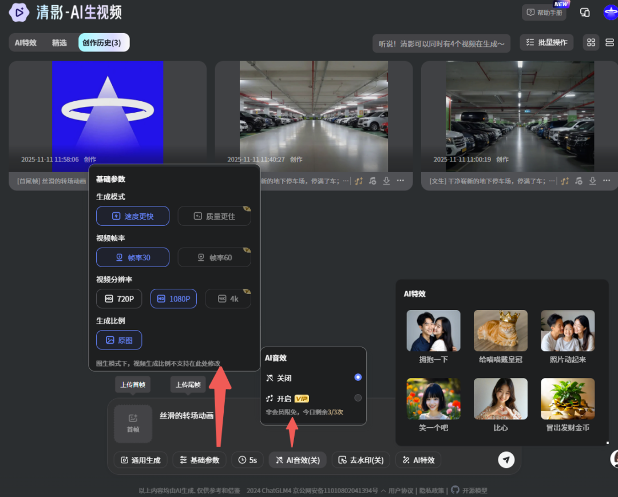The image size is (618, 497).
Task: Choose the 照片动起来 effect thumbnail
Action: coord(568,331)
